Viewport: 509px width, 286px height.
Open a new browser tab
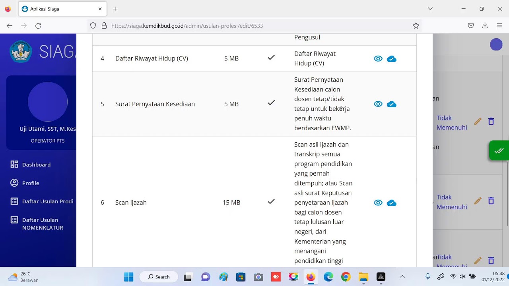[x=115, y=9]
